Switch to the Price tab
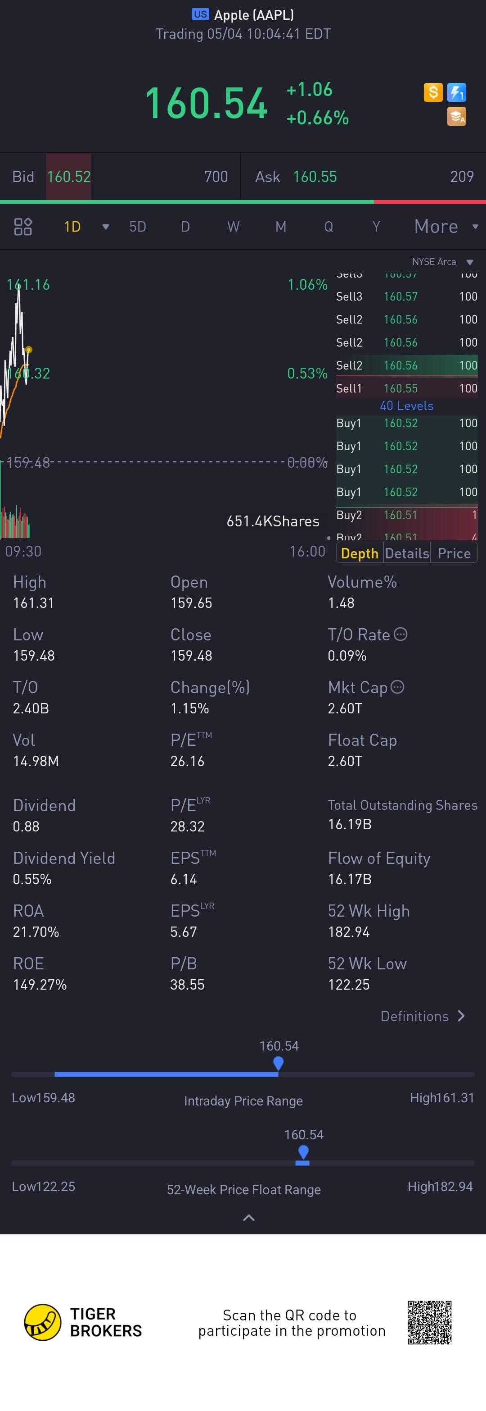This screenshot has height=1411, width=486. point(454,554)
